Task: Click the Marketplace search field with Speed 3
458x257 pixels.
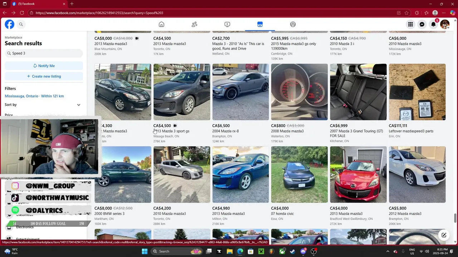Action: [44, 53]
